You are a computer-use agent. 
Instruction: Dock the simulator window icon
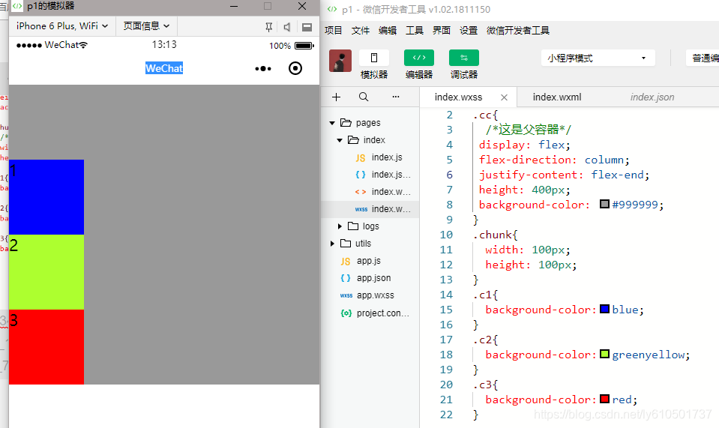click(x=307, y=27)
